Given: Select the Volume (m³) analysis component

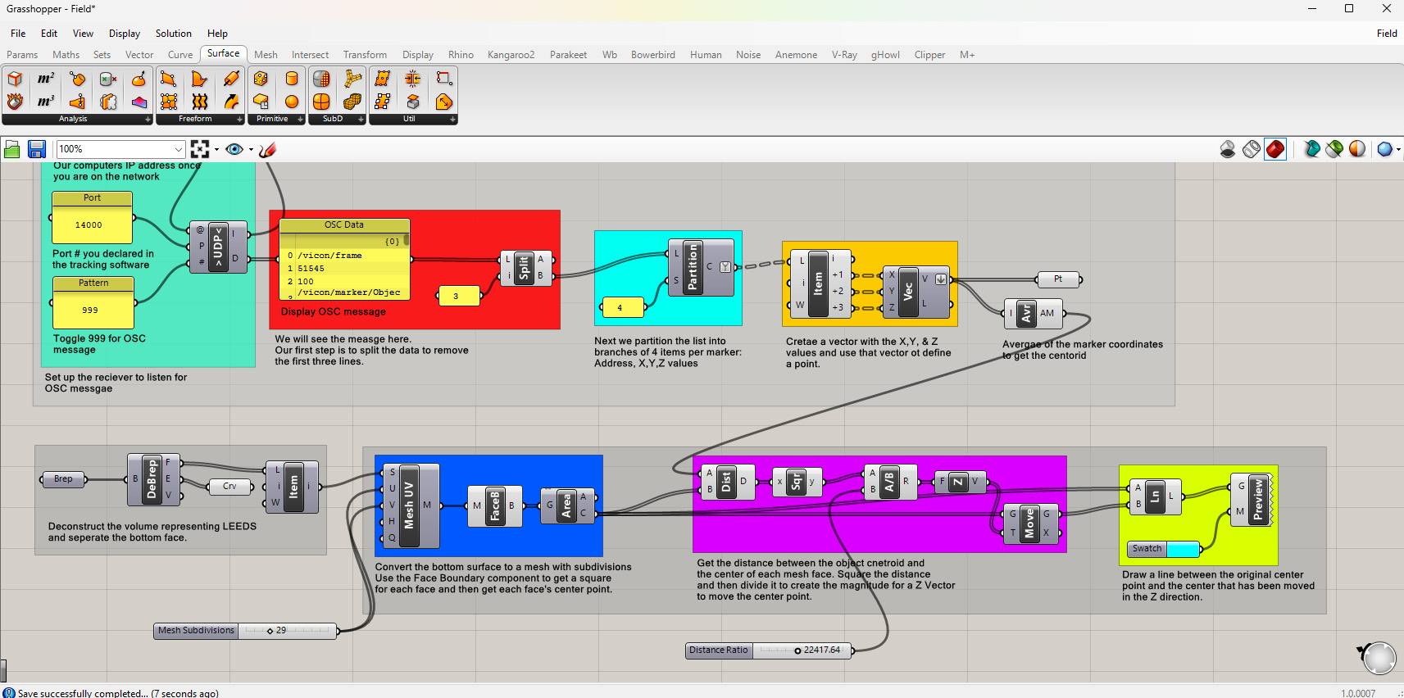Looking at the screenshot, I should click(x=46, y=102).
